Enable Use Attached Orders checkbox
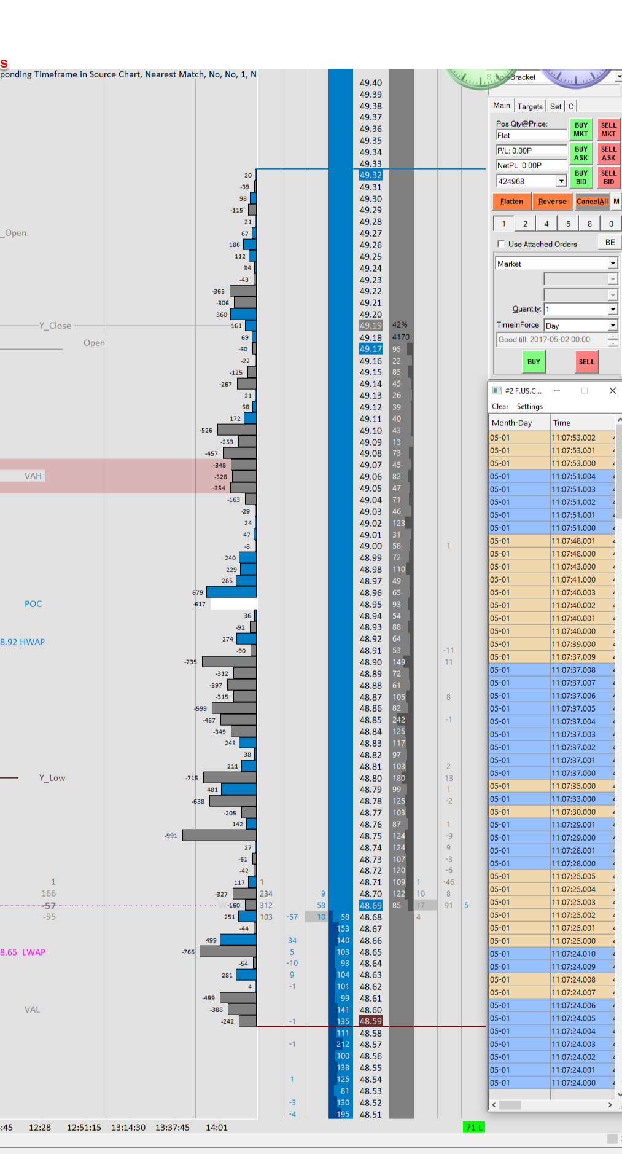The image size is (622, 1154). coord(501,244)
